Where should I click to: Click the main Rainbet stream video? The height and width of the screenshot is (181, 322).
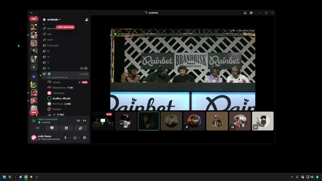coord(183,70)
